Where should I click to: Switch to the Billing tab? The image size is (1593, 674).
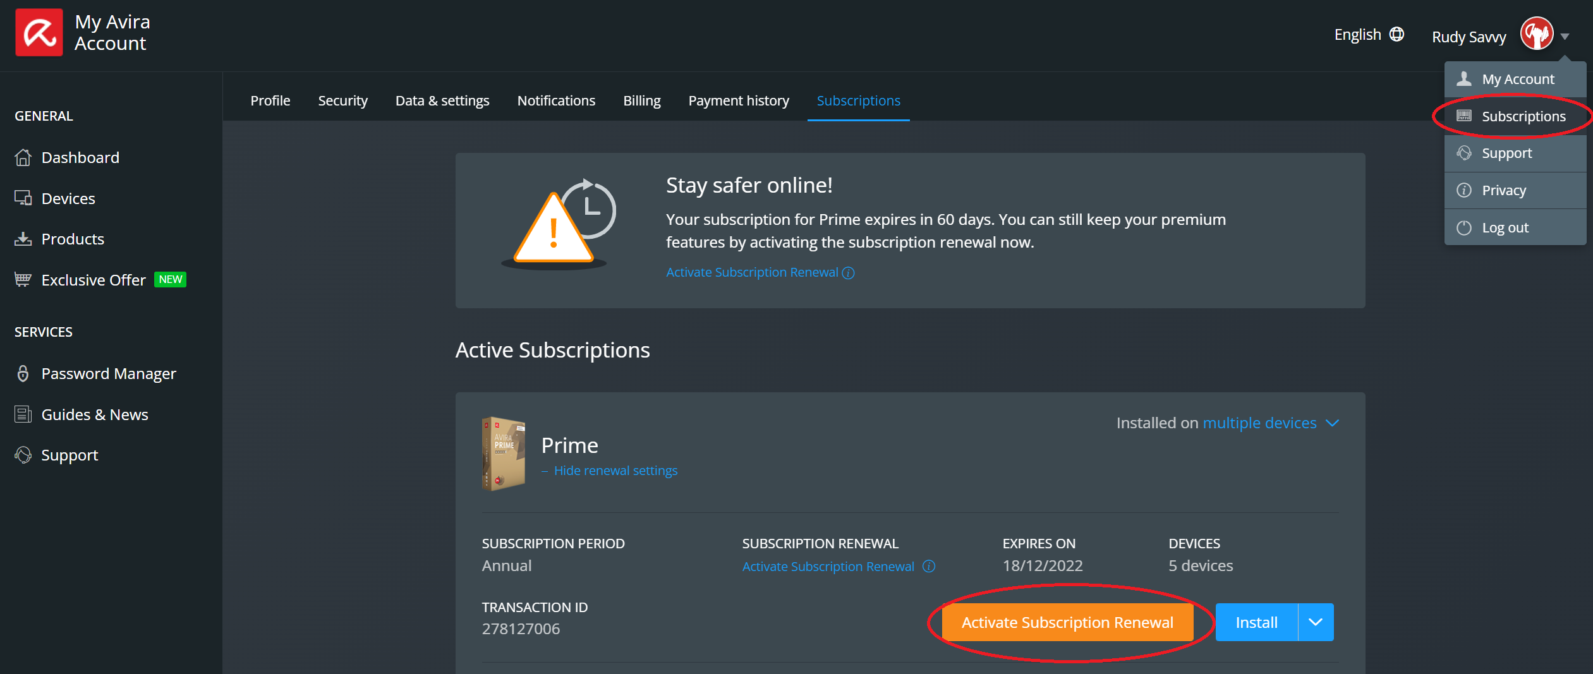[x=641, y=101]
